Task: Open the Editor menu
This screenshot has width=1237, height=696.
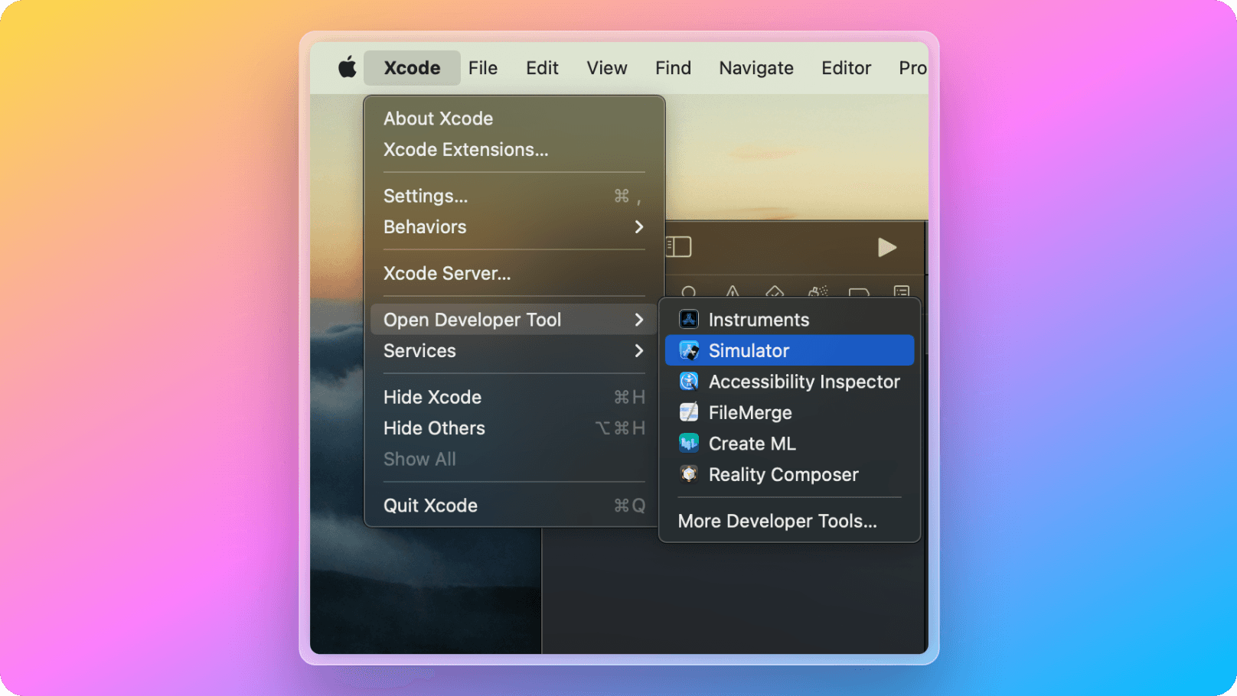Action: (x=846, y=68)
